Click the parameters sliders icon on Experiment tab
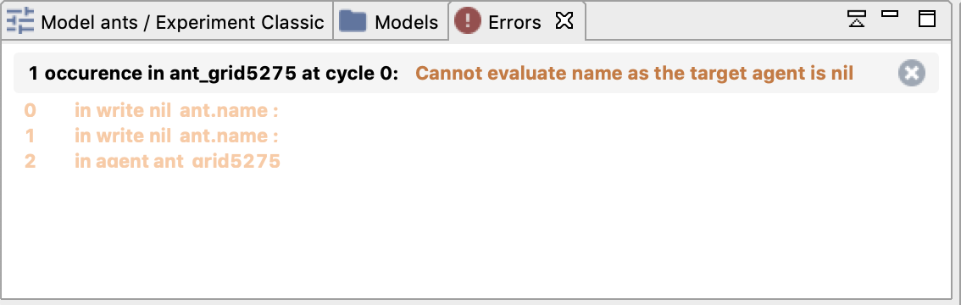This screenshot has width=961, height=305. pyautogui.click(x=19, y=21)
